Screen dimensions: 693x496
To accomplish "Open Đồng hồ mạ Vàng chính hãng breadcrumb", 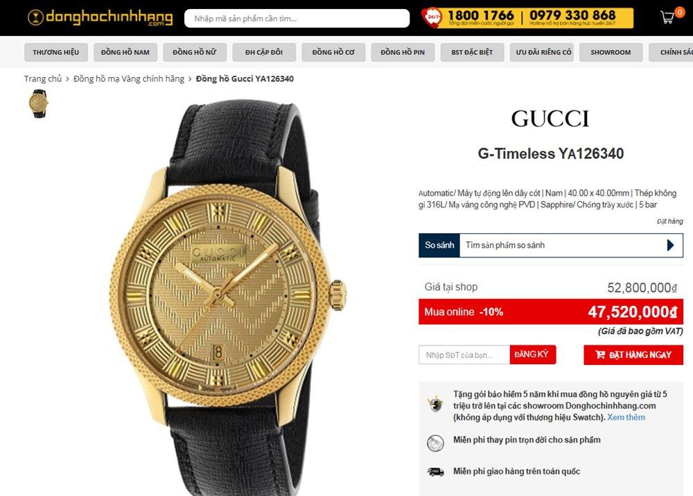I will pyautogui.click(x=129, y=79).
